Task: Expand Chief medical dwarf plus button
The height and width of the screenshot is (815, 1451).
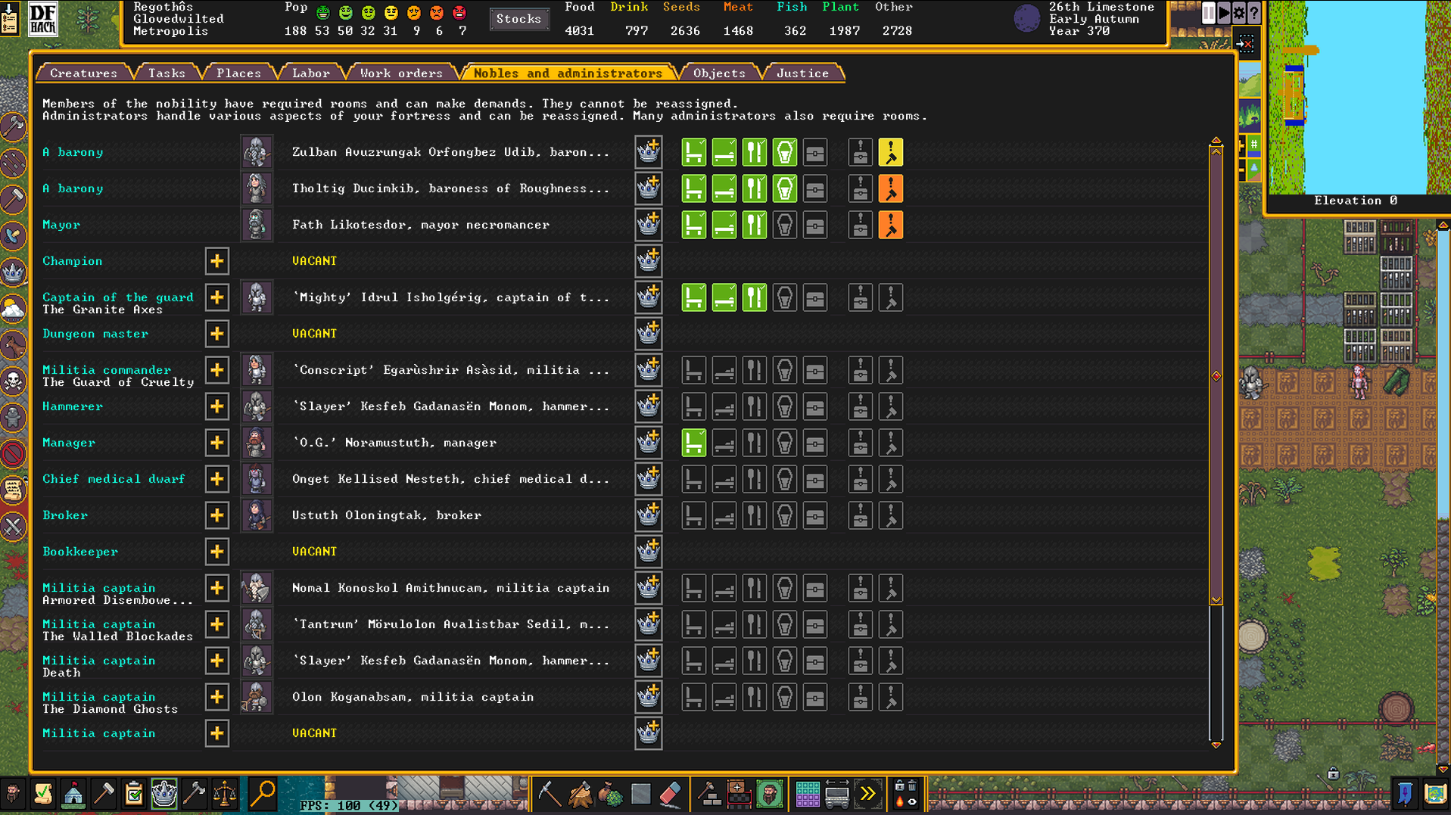Action: [x=217, y=479]
